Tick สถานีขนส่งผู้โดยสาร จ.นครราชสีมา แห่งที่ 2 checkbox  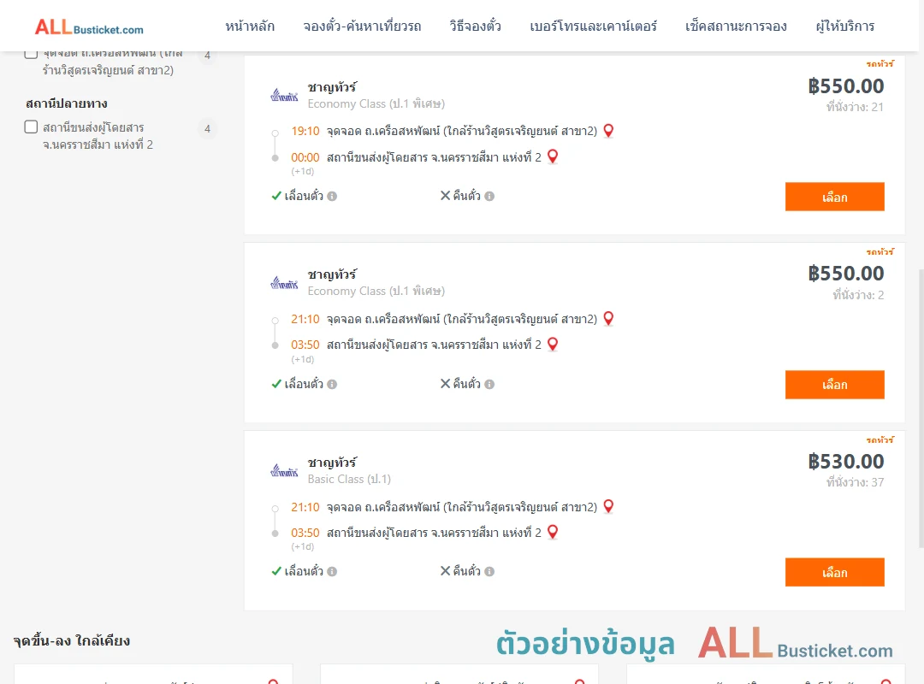point(32,127)
